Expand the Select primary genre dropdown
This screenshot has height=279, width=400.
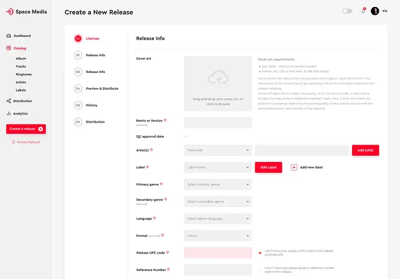(x=218, y=184)
